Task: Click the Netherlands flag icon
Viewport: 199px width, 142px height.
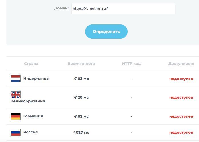Action: 15,79
